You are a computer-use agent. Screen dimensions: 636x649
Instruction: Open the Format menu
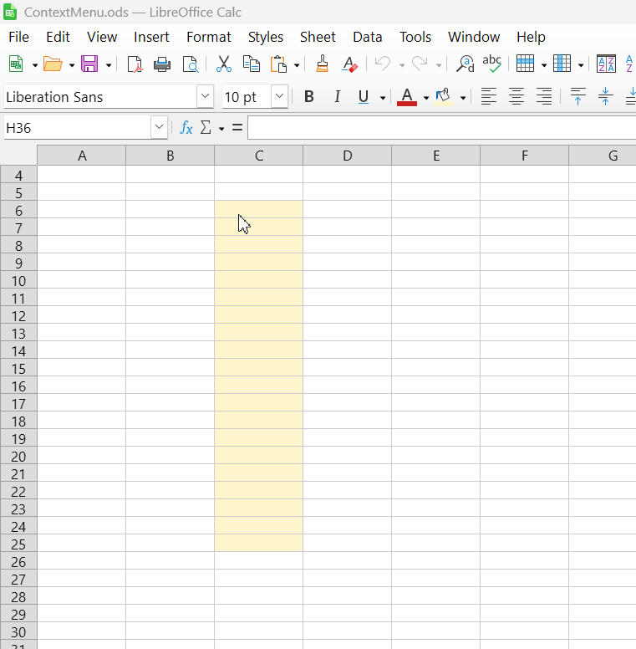[208, 37]
